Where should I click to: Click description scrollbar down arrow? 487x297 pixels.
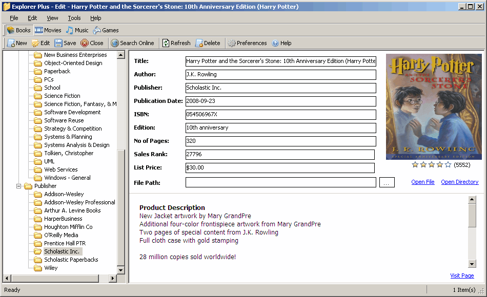(x=472, y=264)
